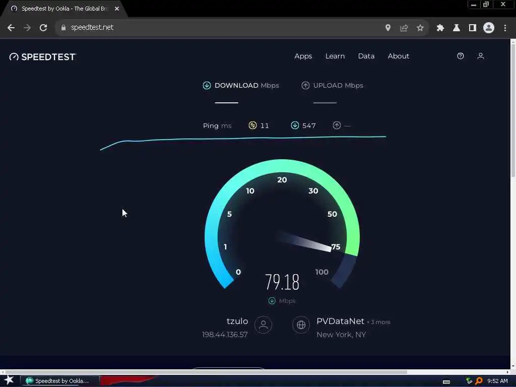The width and height of the screenshot is (516, 387).
Task: Open the Chrome three-dot menu
Action: (505, 28)
